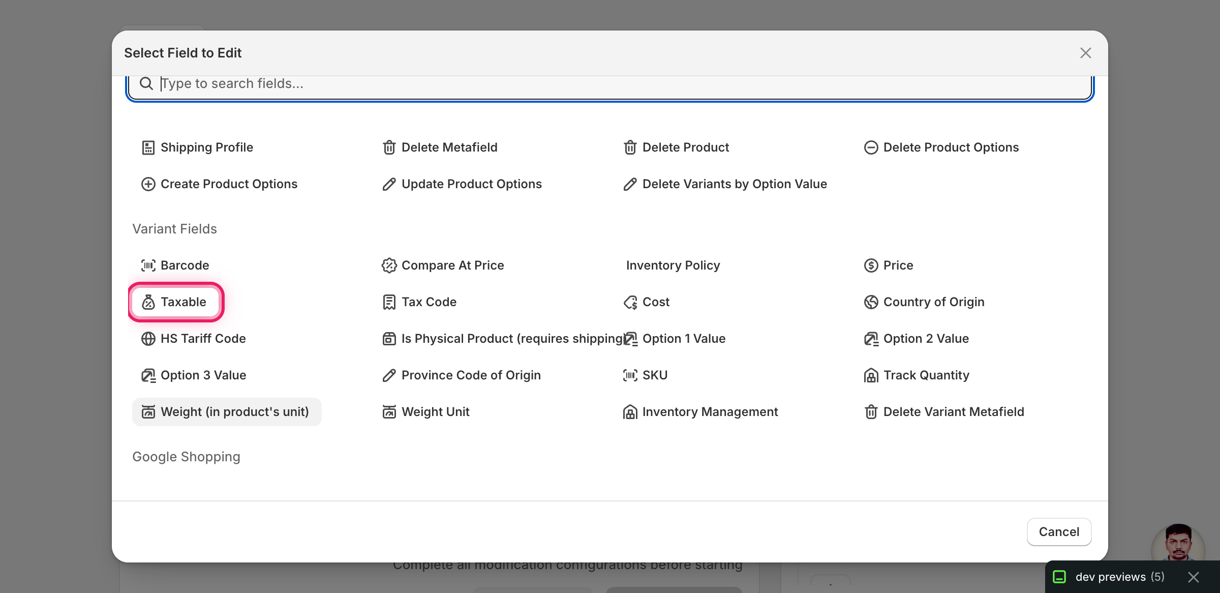Open the Shipping Profile field
The width and height of the screenshot is (1220, 593).
(x=197, y=147)
